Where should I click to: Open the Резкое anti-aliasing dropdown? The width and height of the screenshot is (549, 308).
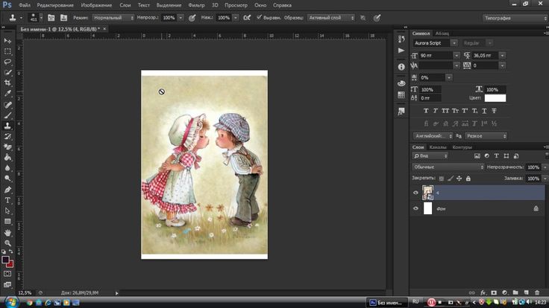coord(486,136)
